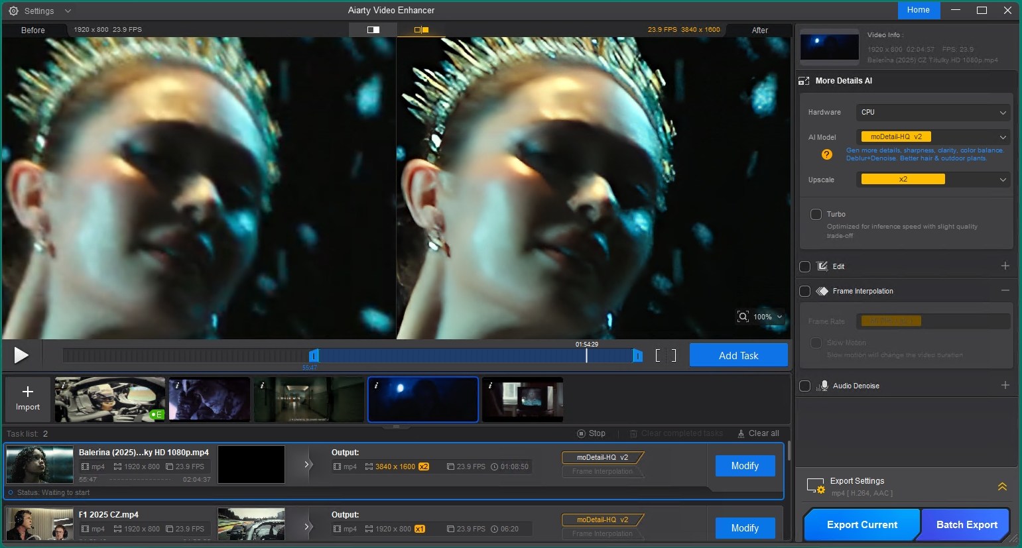Click the trim range brackets icon
Screen dimensions: 1022x548
pyautogui.click(x=665, y=356)
